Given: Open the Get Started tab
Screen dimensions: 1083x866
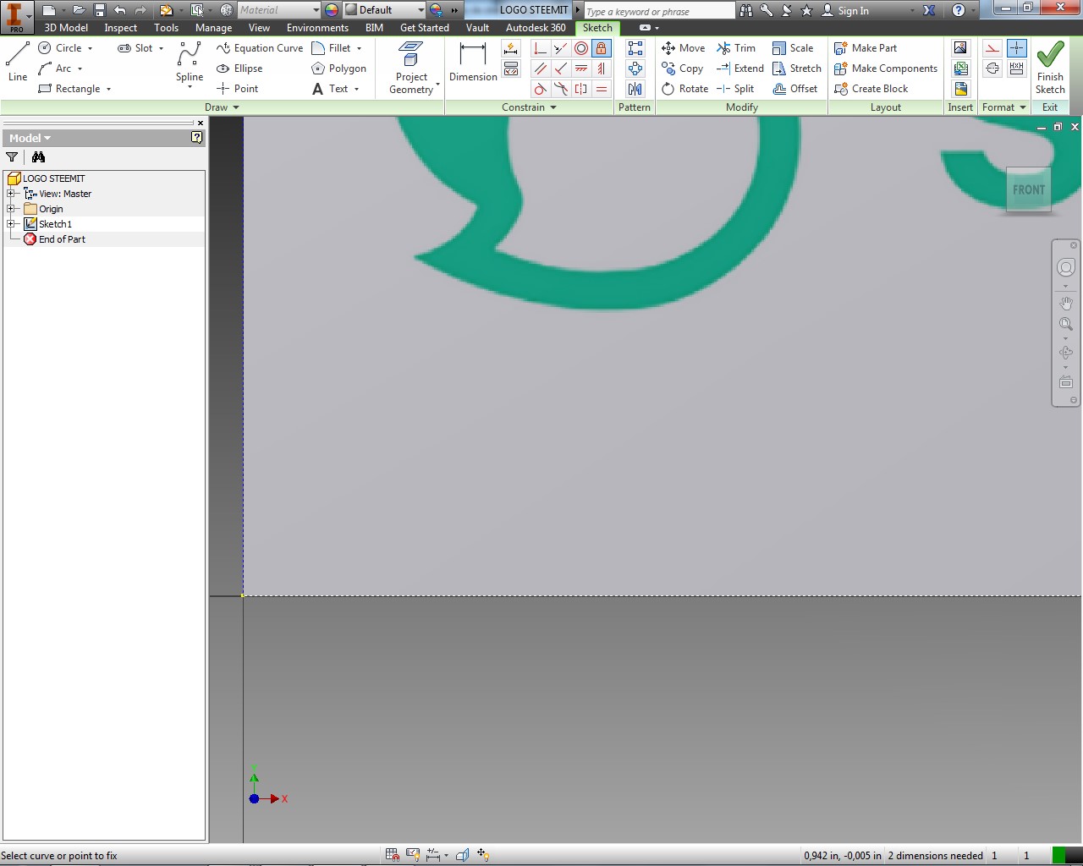Looking at the screenshot, I should (x=425, y=28).
